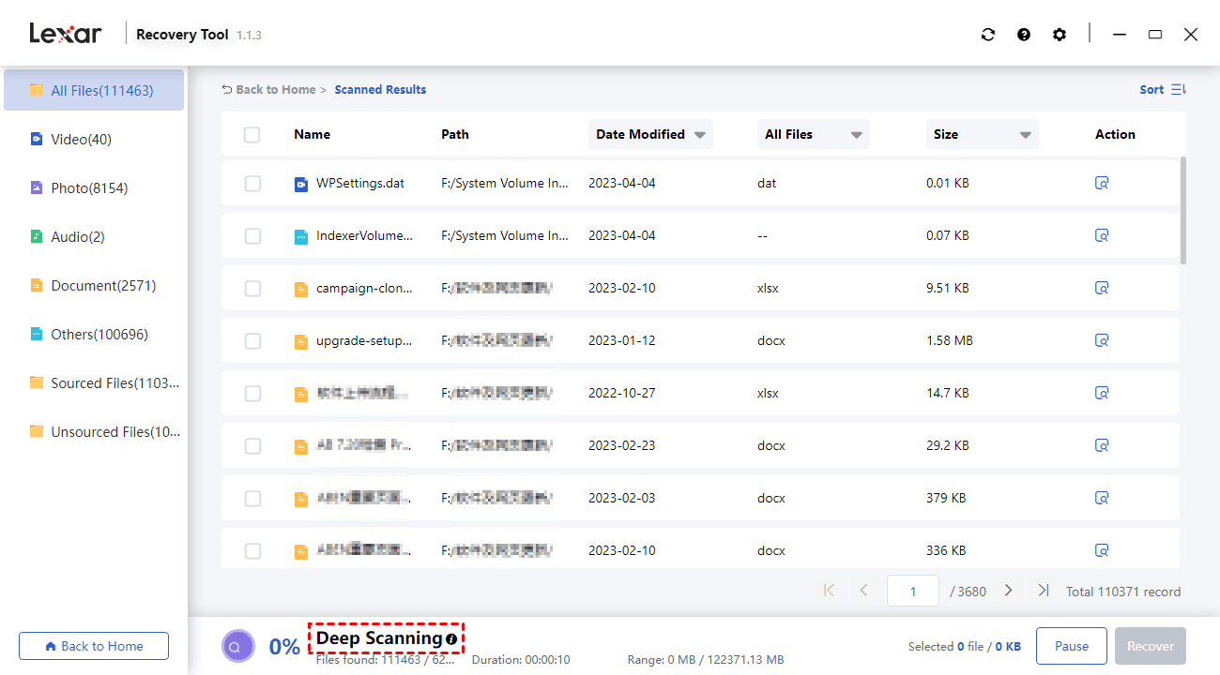Click the file icon beside IndexerVolume
Viewport: 1220px width, 675px height.
click(300, 237)
